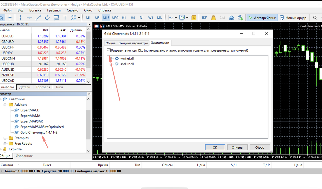322x189 pixels.
Task: Open the chart templates dropdown arrow
Action: [187, 18]
